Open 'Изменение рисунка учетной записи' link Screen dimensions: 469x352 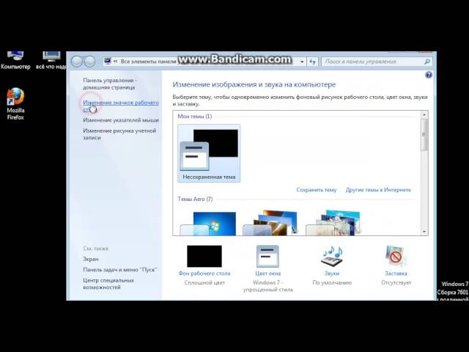(x=119, y=134)
